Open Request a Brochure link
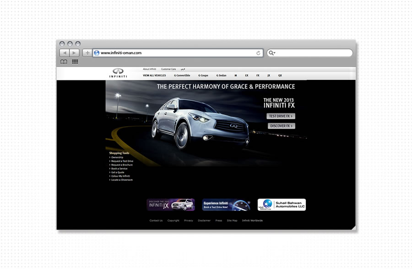 (122, 165)
